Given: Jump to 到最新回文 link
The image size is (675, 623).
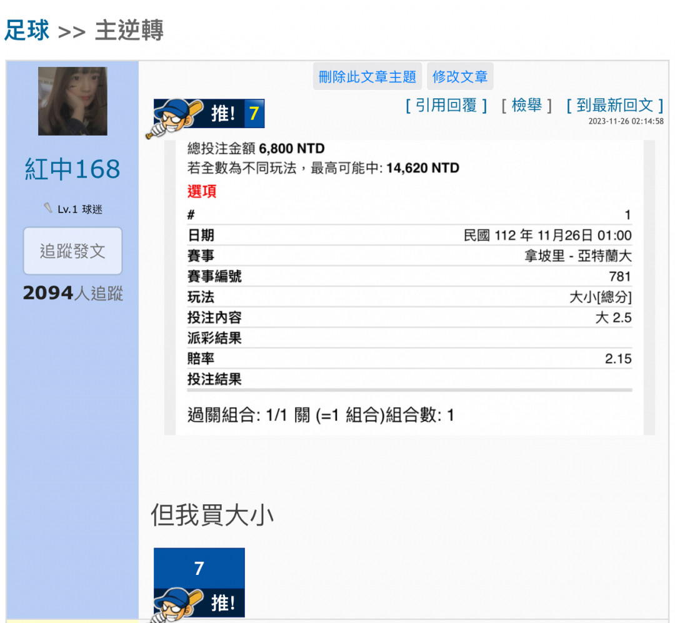Looking at the screenshot, I should coord(615,105).
